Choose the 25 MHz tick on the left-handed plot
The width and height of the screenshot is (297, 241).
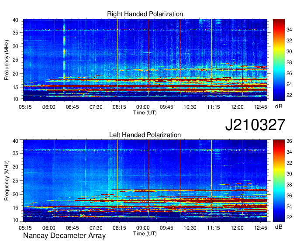16,181
